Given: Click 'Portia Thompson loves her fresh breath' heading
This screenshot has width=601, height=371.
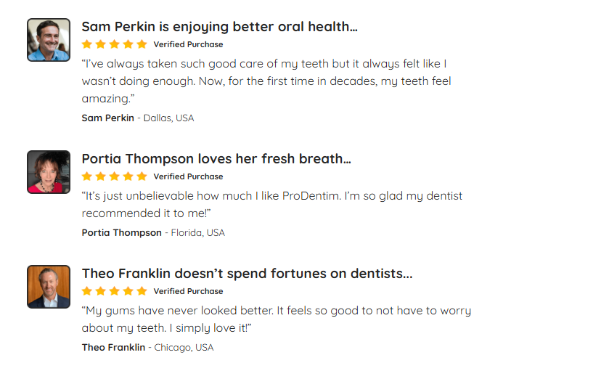Looking at the screenshot, I should 216,159.
